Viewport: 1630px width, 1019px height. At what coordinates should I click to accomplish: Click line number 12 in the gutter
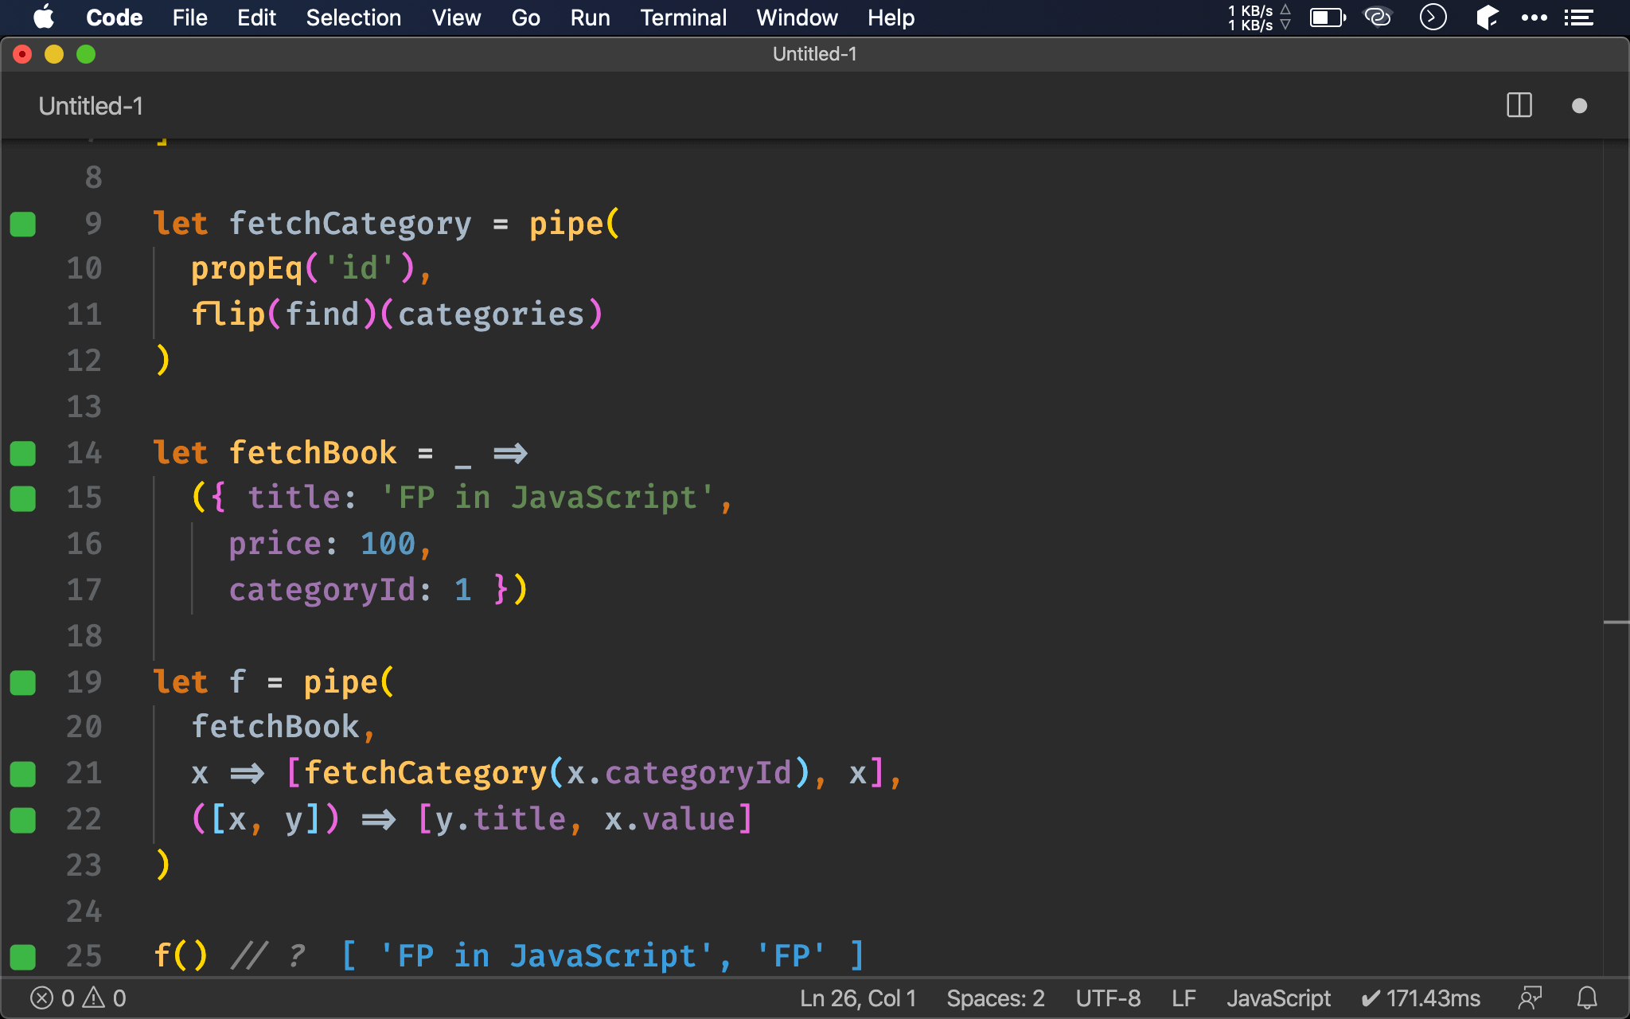tap(84, 361)
